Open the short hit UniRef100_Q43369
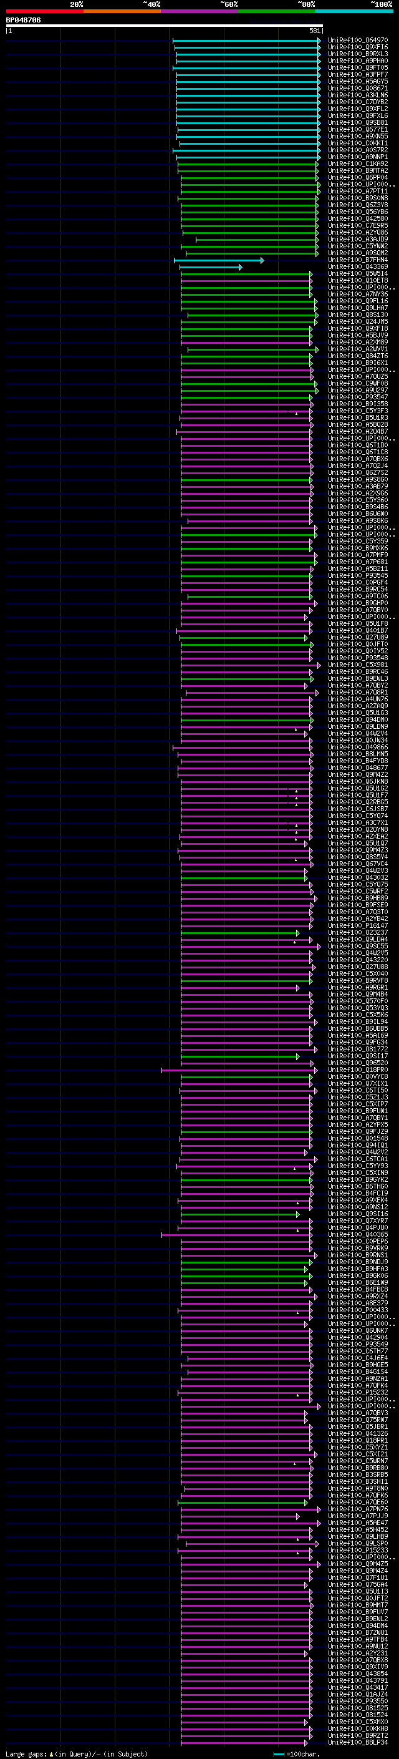This screenshot has width=399, height=1759. pyautogui.click(x=358, y=267)
